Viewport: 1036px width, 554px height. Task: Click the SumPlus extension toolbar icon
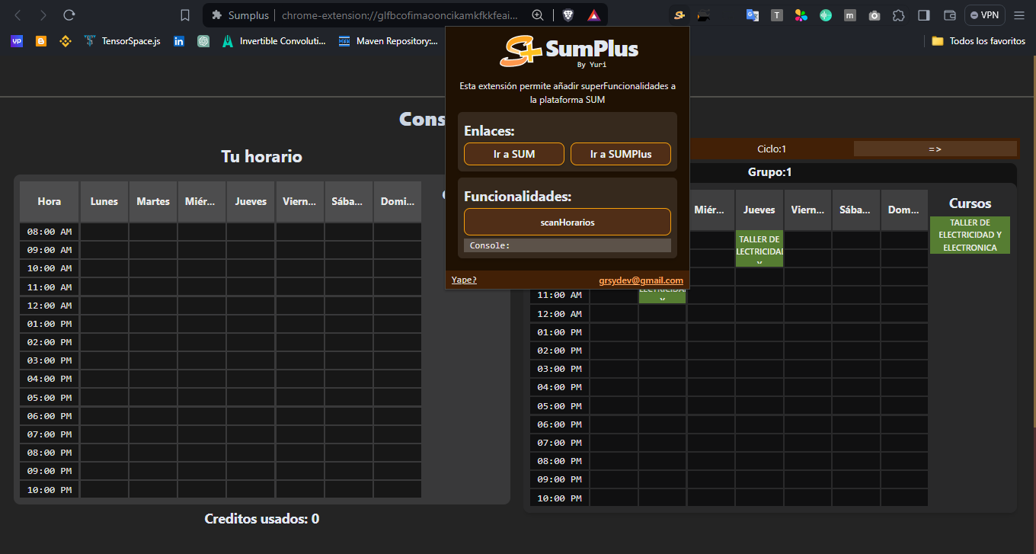coord(679,15)
